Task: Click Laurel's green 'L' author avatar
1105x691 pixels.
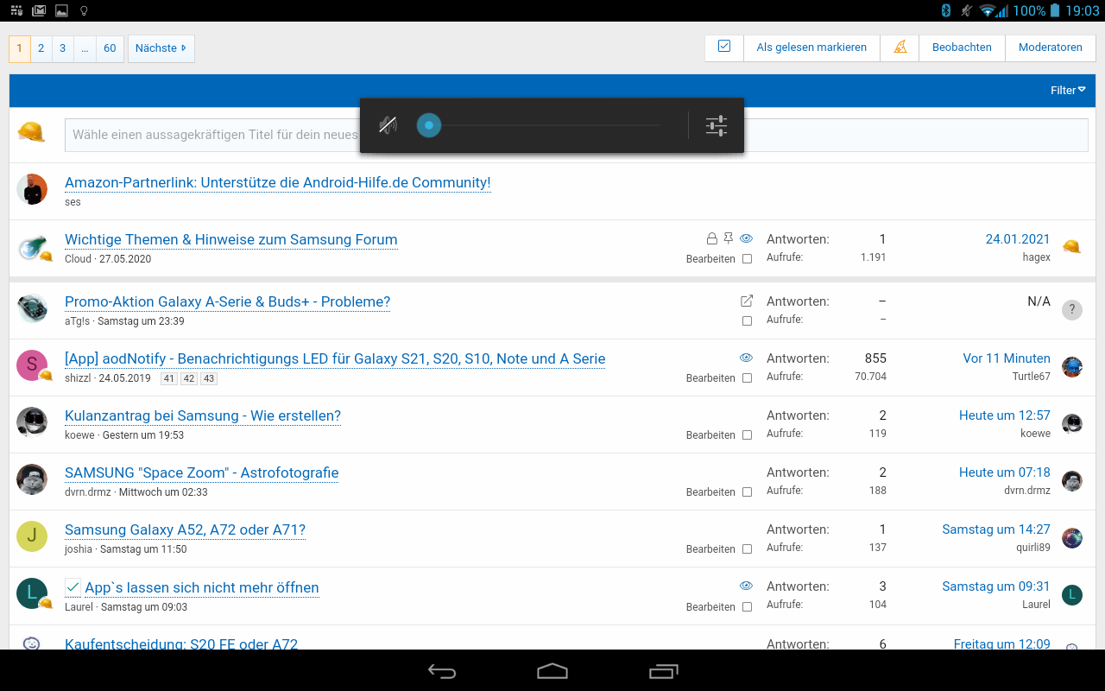Action: pyautogui.click(x=32, y=593)
